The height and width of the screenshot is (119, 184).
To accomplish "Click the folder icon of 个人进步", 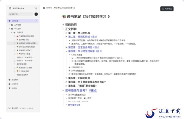I will 12,29.
